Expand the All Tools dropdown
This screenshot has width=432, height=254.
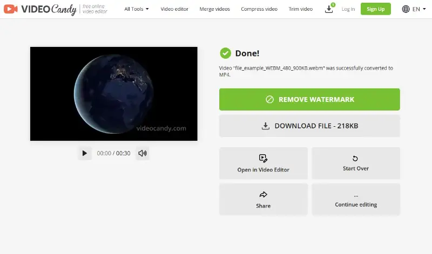point(136,9)
